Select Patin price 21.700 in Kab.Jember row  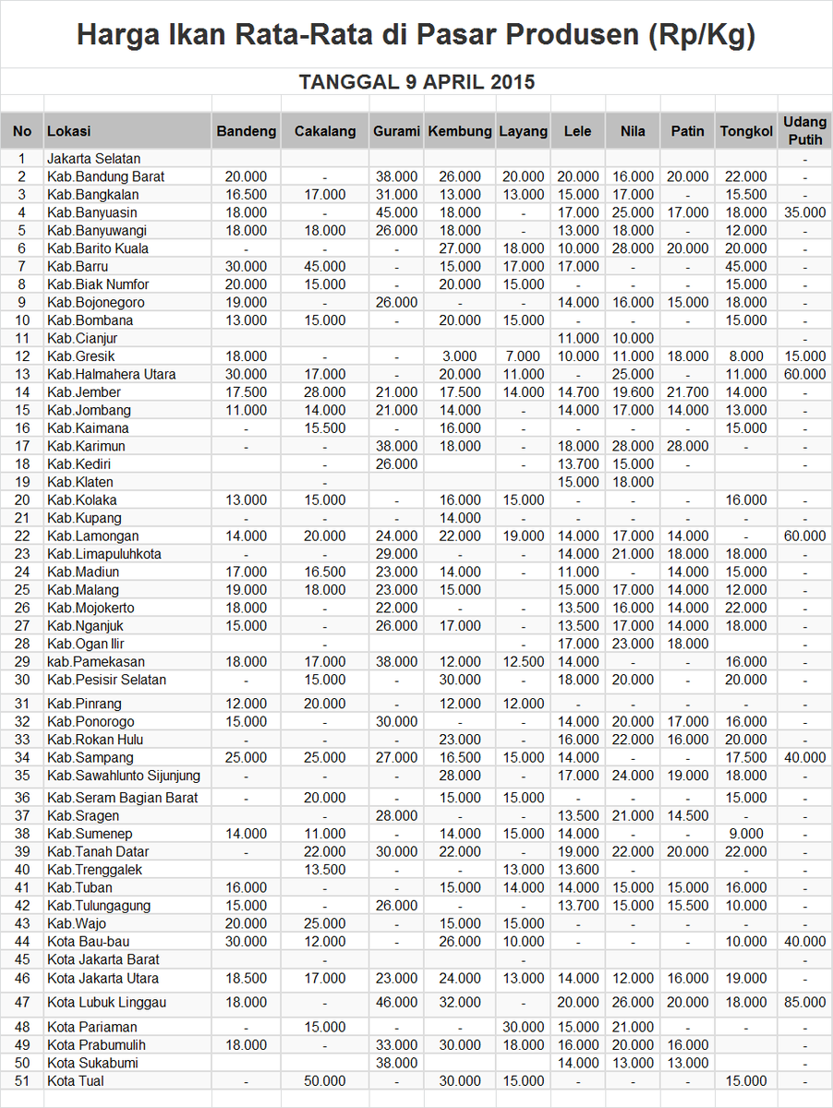(x=688, y=392)
